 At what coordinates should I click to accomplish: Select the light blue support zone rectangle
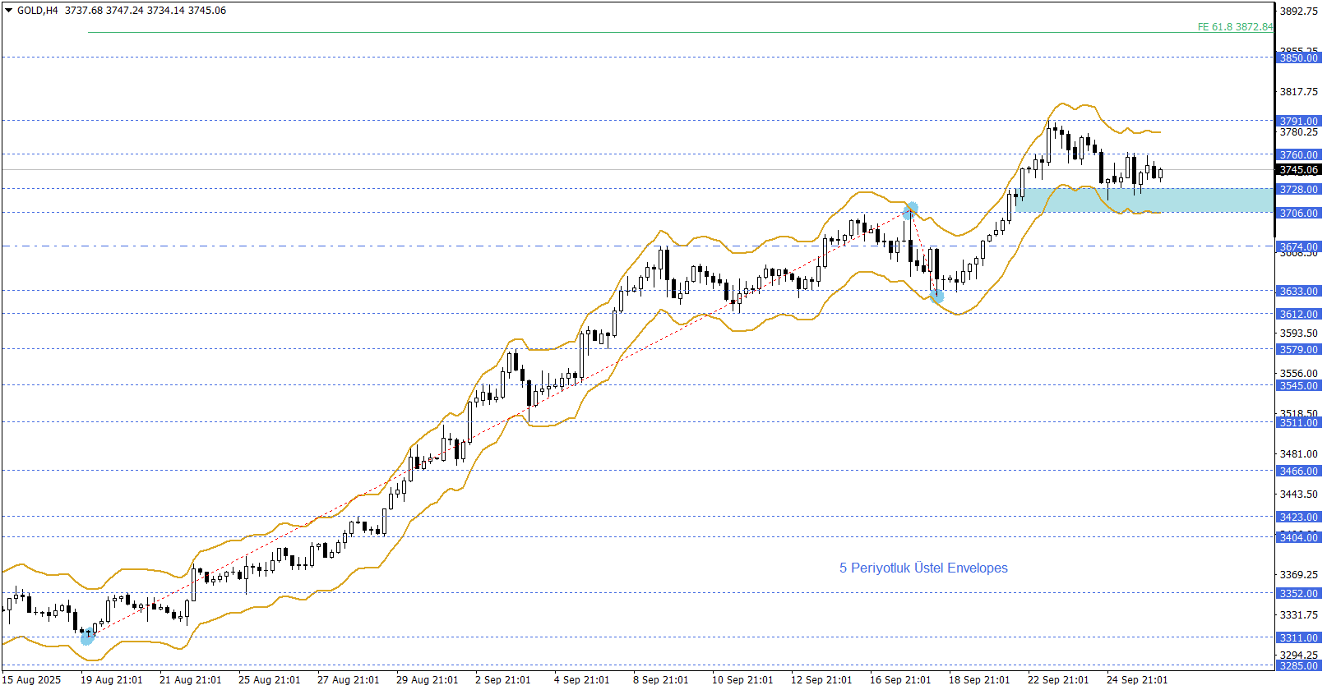(x=1144, y=200)
